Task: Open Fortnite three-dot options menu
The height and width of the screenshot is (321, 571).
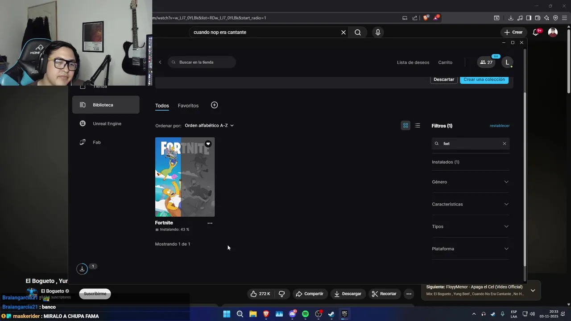Action: pyautogui.click(x=210, y=223)
